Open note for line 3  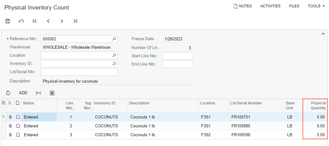[18, 135]
